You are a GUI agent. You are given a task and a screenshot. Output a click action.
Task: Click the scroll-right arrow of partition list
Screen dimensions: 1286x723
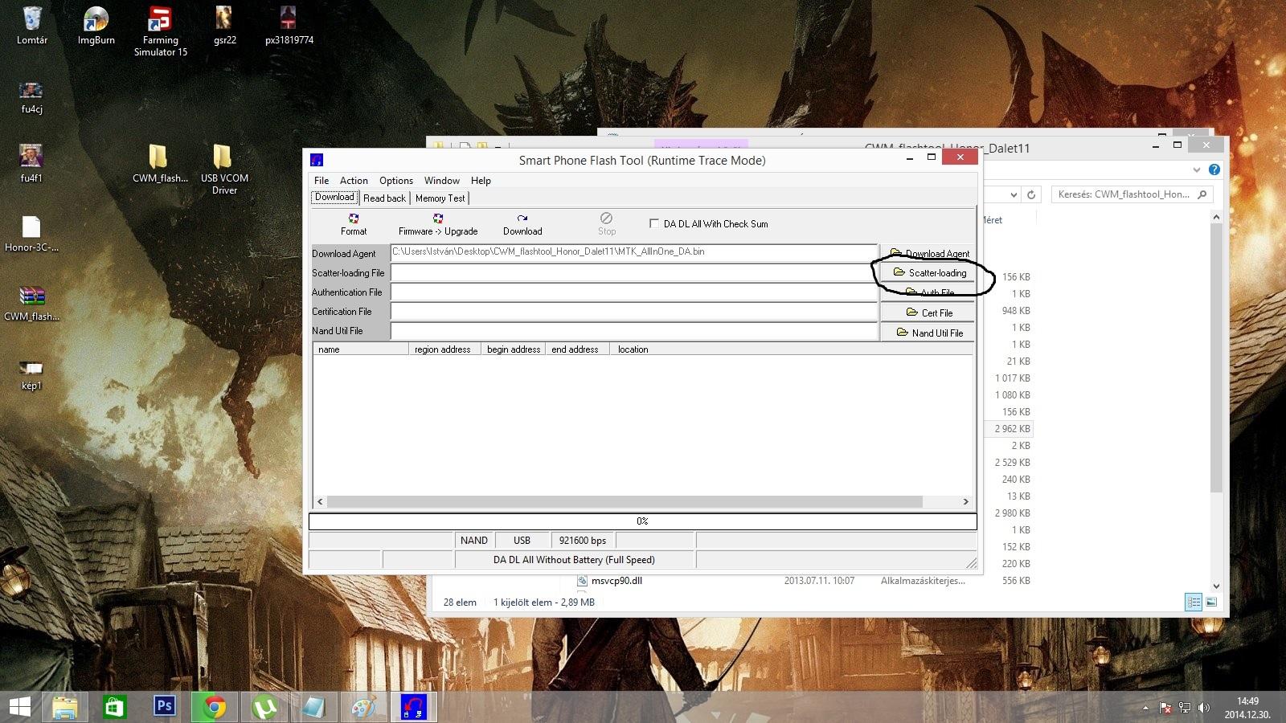click(965, 501)
